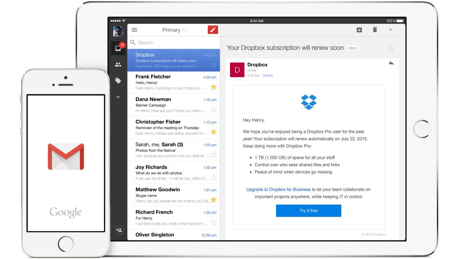This screenshot has width=460, height=259.
Task: Open Christopher Fisher's meeting reminder email
Action: click(x=174, y=127)
